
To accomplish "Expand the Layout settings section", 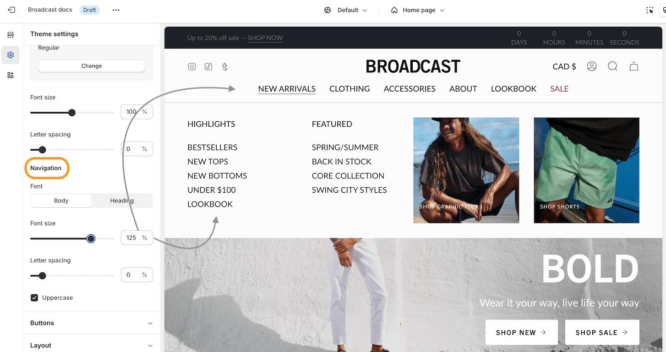I will [x=92, y=345].
